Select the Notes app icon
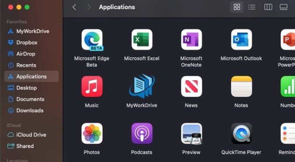This screenshot has height=162, width=295. pyautogui.click(x=242, y=86)
